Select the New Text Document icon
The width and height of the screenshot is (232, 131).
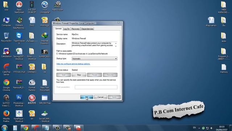click(45, 85)
